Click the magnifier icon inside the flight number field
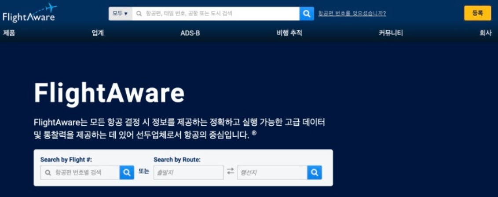Viewport: 498px width, 197px height. (48, 173)
